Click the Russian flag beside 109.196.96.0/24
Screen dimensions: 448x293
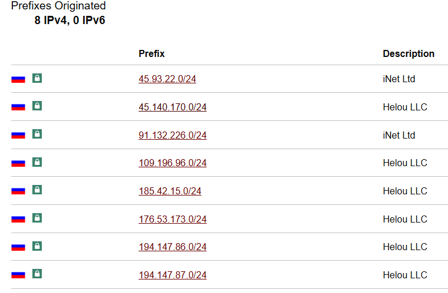pos(18,163)
